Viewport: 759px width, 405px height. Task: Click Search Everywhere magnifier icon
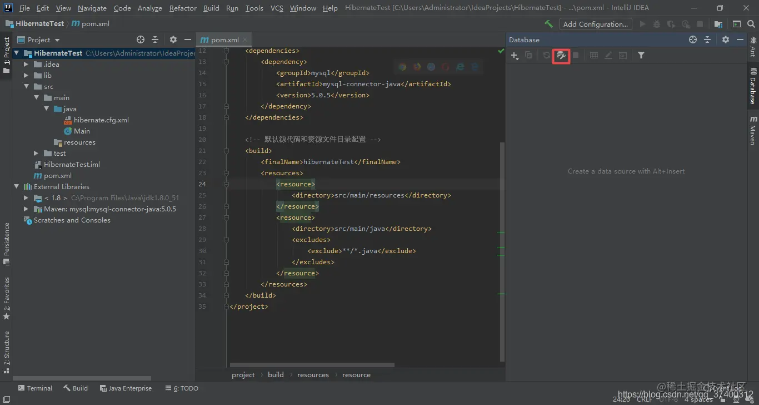(x=751, y=24)
